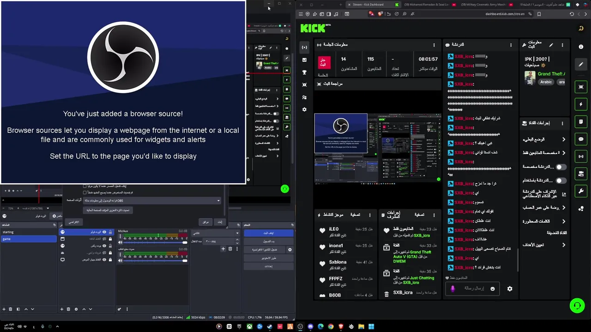Click Grand Theft category link in stream info
This screenshot has height=332, width=591.
click(550, 74)
